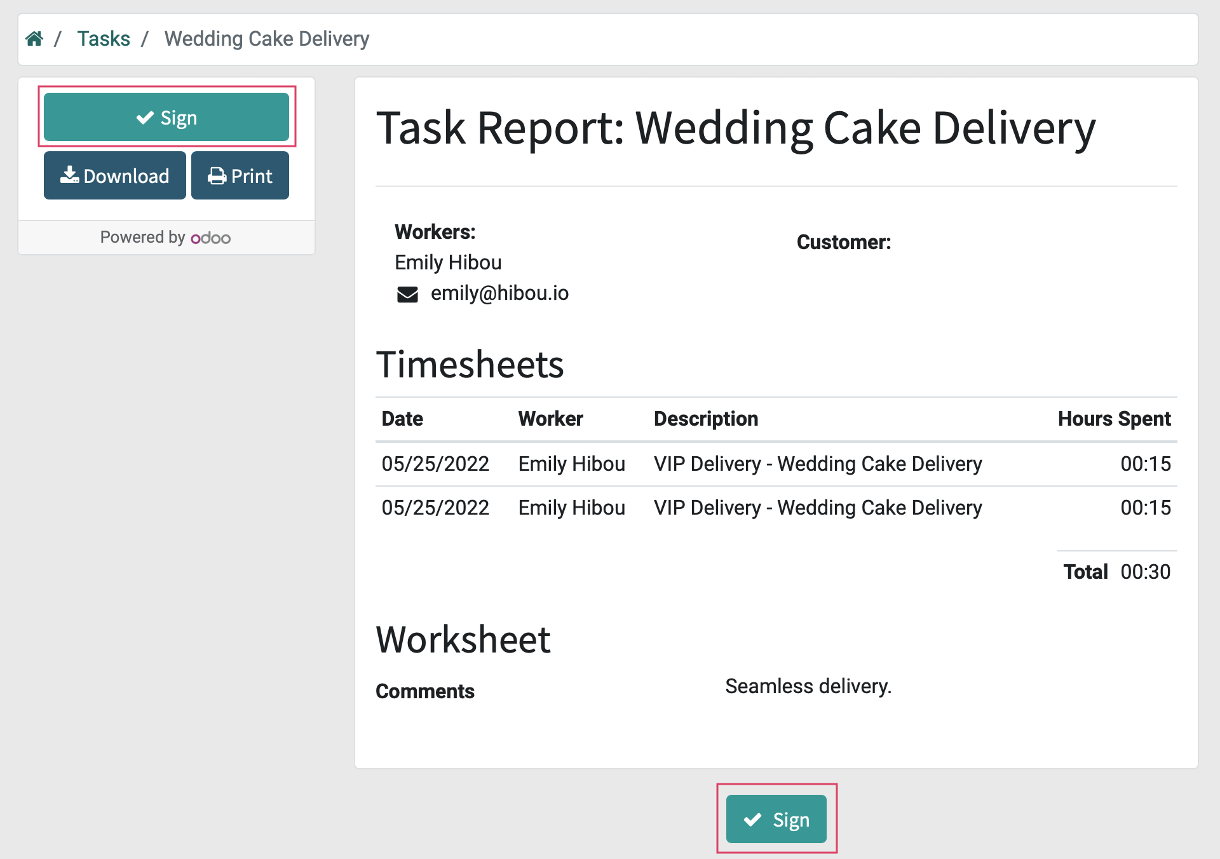Click the Workers: label
Screen dimensions: 1220x859
435,232
